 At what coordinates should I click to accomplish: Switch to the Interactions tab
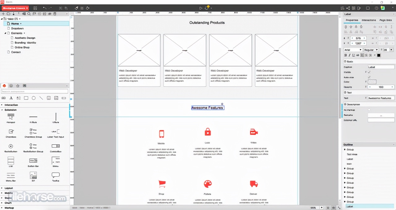pos(368,20)
